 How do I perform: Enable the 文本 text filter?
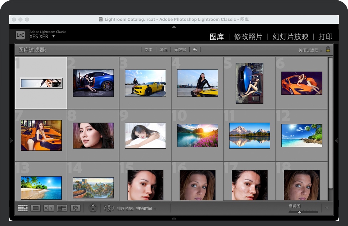pos(148,50)
